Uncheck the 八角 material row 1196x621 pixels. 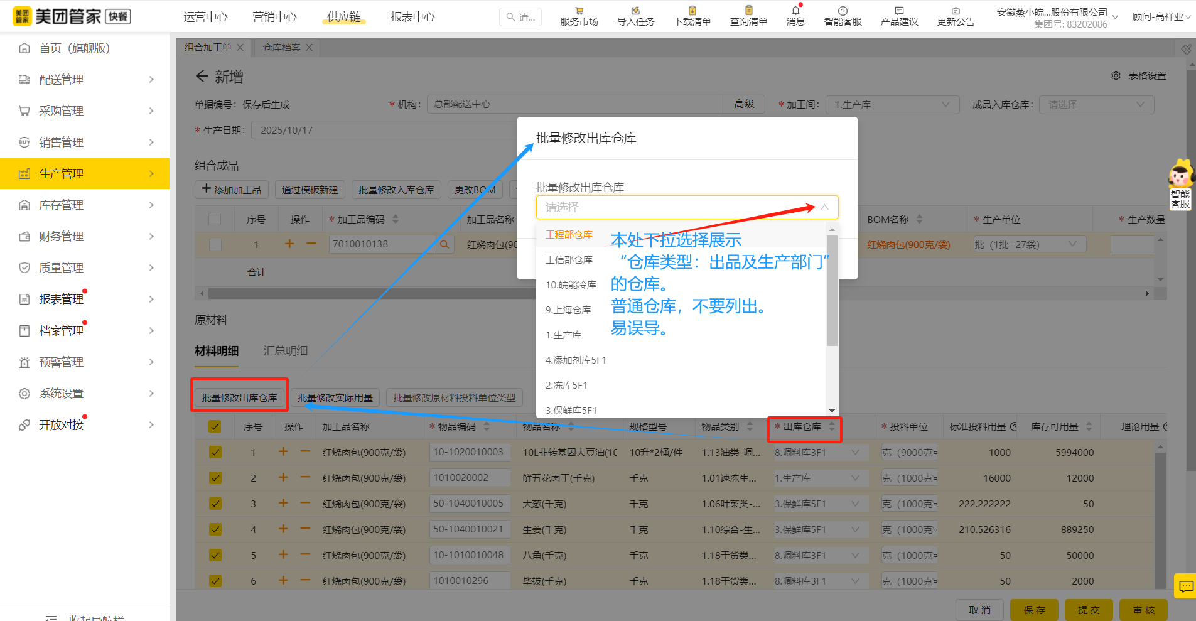(x=215, y=554)
